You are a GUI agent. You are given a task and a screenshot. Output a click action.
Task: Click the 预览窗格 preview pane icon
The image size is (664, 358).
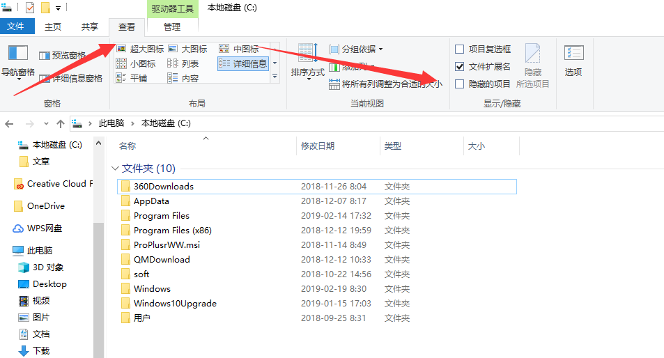(45, 56)
